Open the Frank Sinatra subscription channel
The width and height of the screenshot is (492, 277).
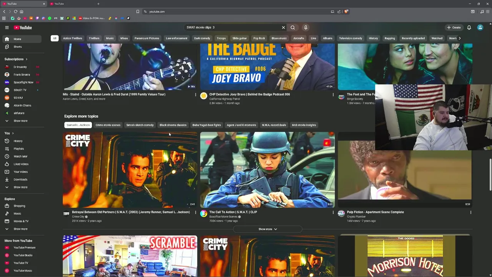click(22, 75)
